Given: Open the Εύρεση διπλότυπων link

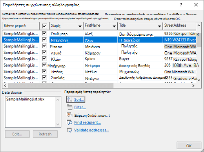Looking at the screenshot, I should click(x=92, y=116).
